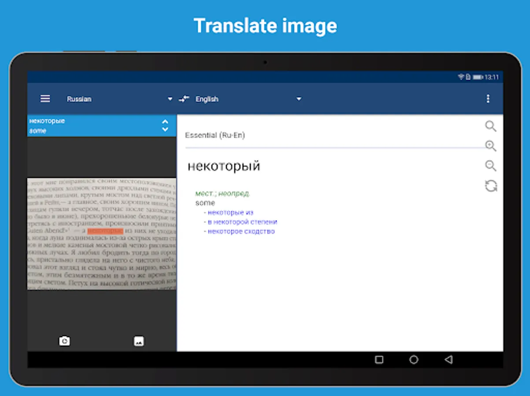Open the 'некоторое сходство' example link
Viewport: 530px width, 396px height.
click(x=241, y=231)
